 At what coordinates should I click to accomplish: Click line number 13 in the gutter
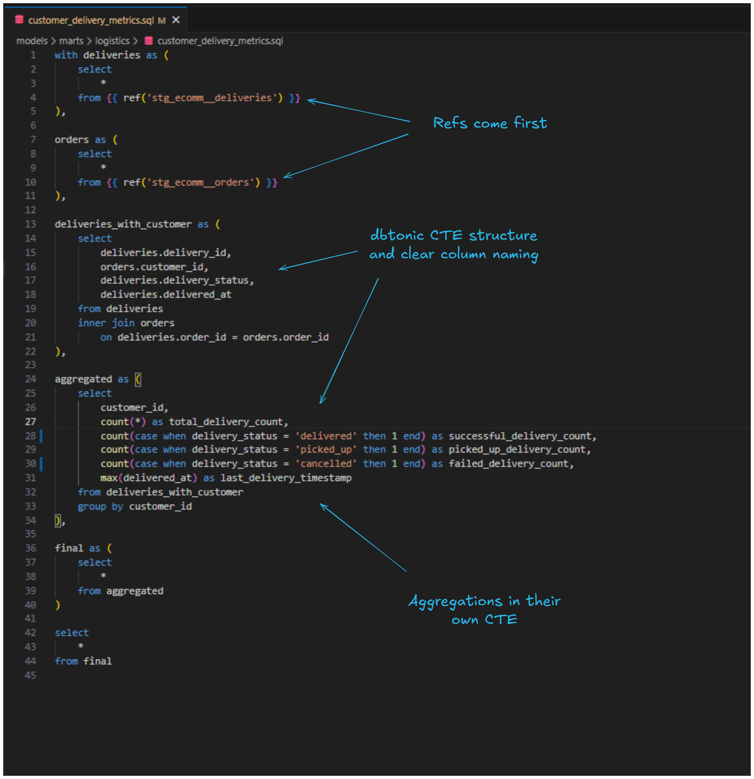pyautogui.click(x=31, y=224)
